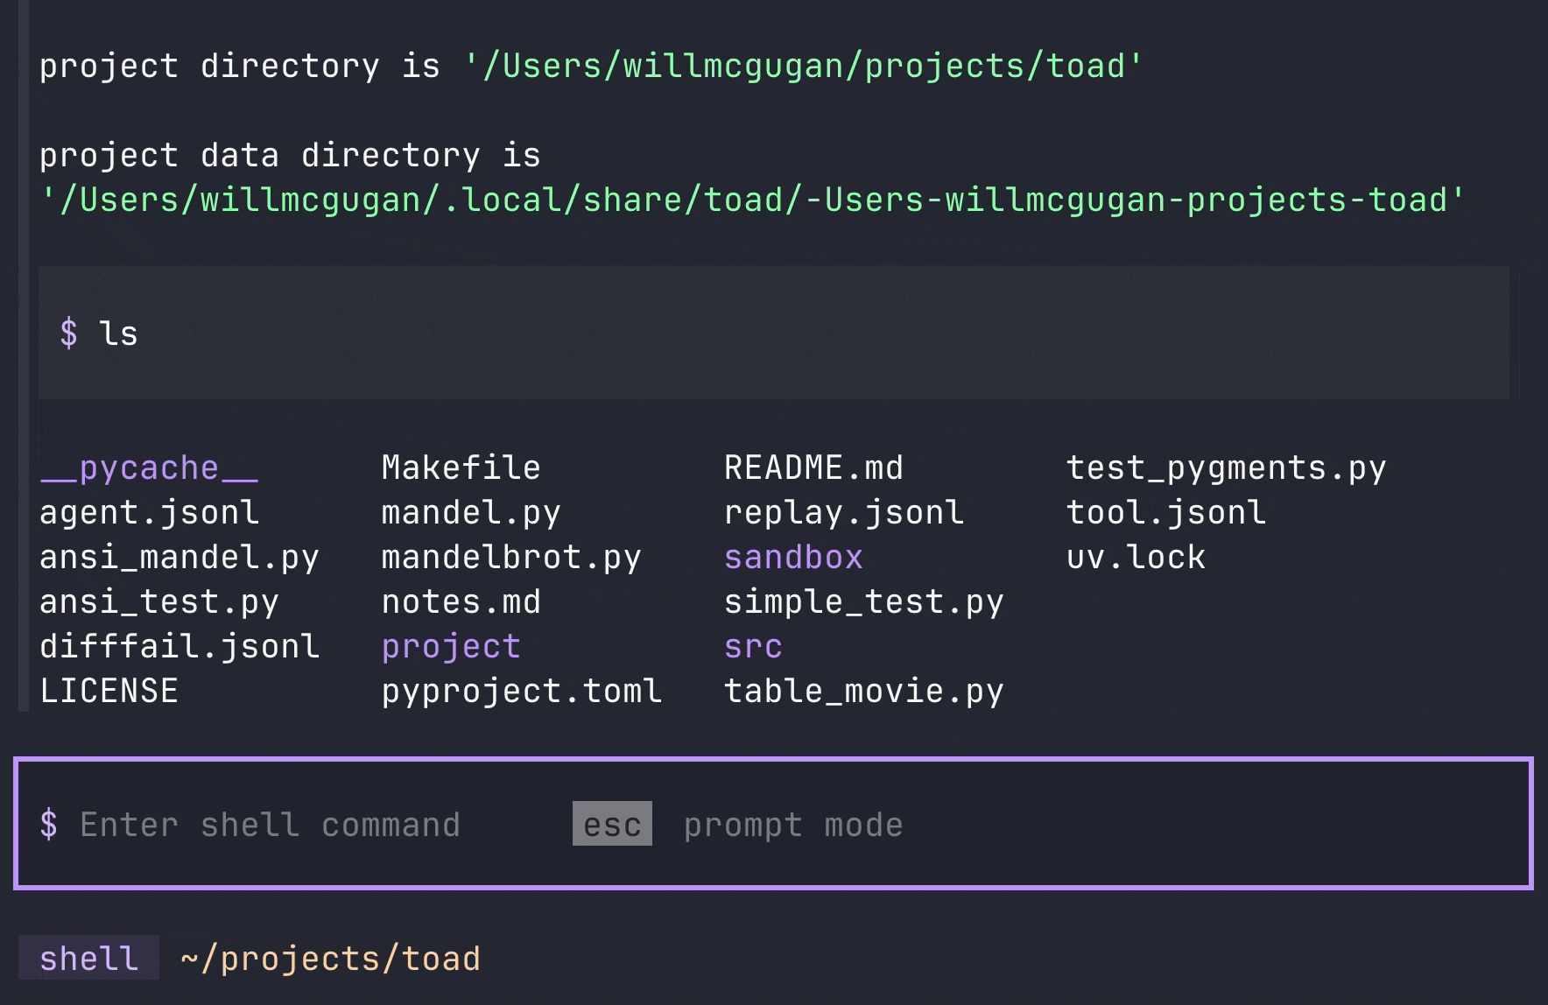This screenshot has height=1005, width=1548.
Task: Click the ~/projects/toad path in status bar
Action: tap(328, 958)
